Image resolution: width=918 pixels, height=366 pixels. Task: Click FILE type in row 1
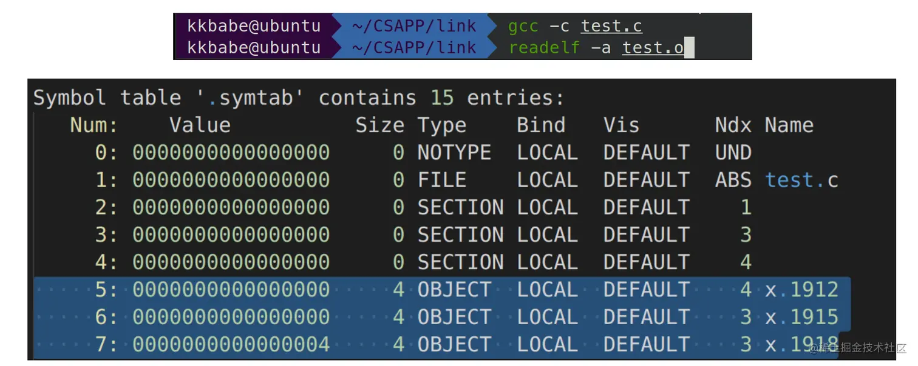[442, 180]
